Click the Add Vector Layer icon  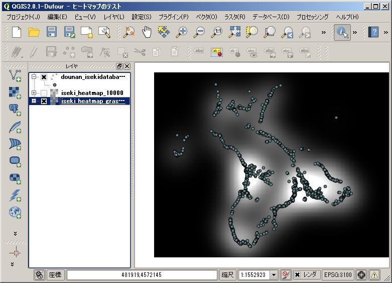(x=15, y=75)
